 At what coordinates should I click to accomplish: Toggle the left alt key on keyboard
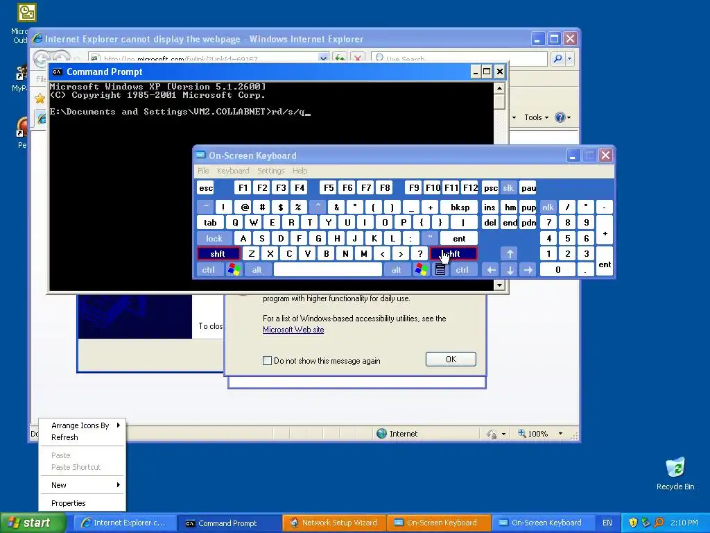pos(257,270)
